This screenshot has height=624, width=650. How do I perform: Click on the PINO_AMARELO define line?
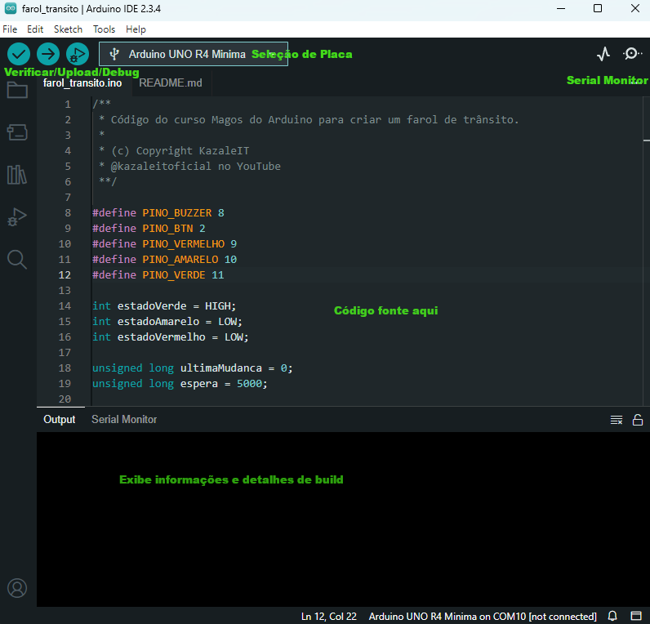165,260
